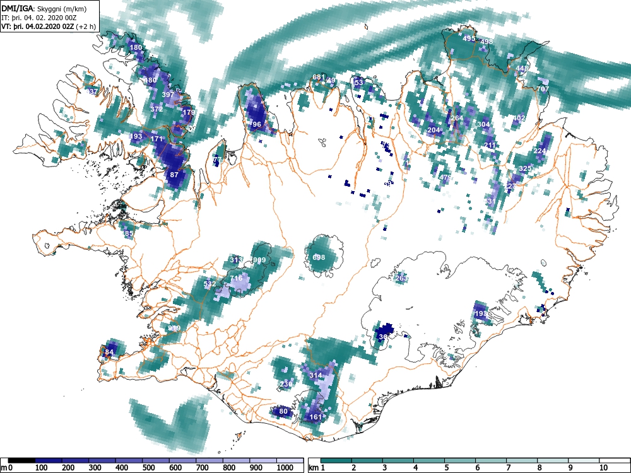This screenshot has height=473, width=631.
Task: Click the '6' label on the km scale
Action: (477, 468)
